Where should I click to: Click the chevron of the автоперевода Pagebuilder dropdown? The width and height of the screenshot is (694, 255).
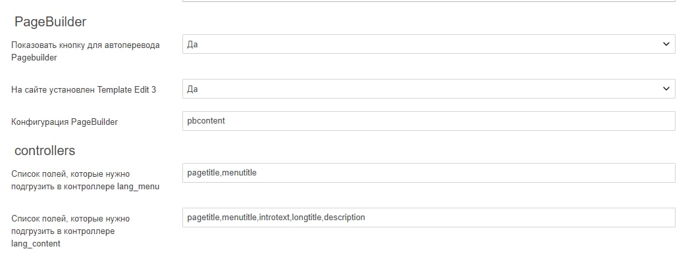pyautogui.click(x=666, y=44)
